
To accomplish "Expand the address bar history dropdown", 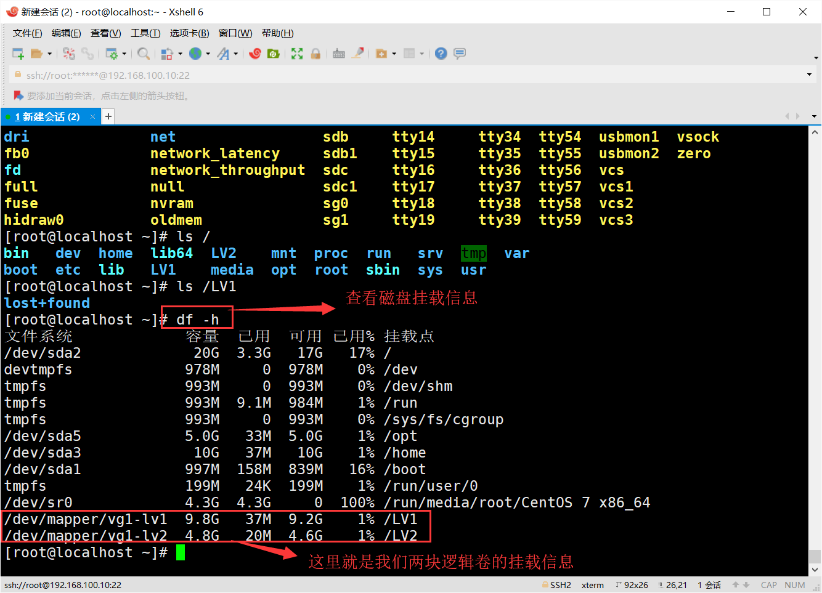I will click(809, 75).
